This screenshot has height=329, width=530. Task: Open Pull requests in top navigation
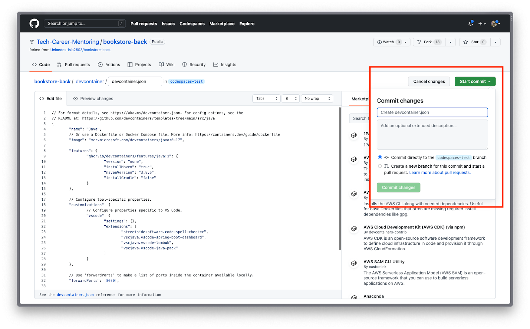[x=144, y=24]
